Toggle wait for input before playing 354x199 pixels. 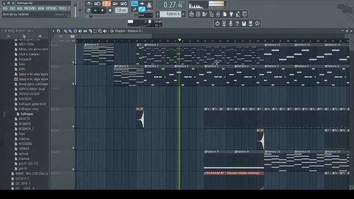[x=97, y=3]
